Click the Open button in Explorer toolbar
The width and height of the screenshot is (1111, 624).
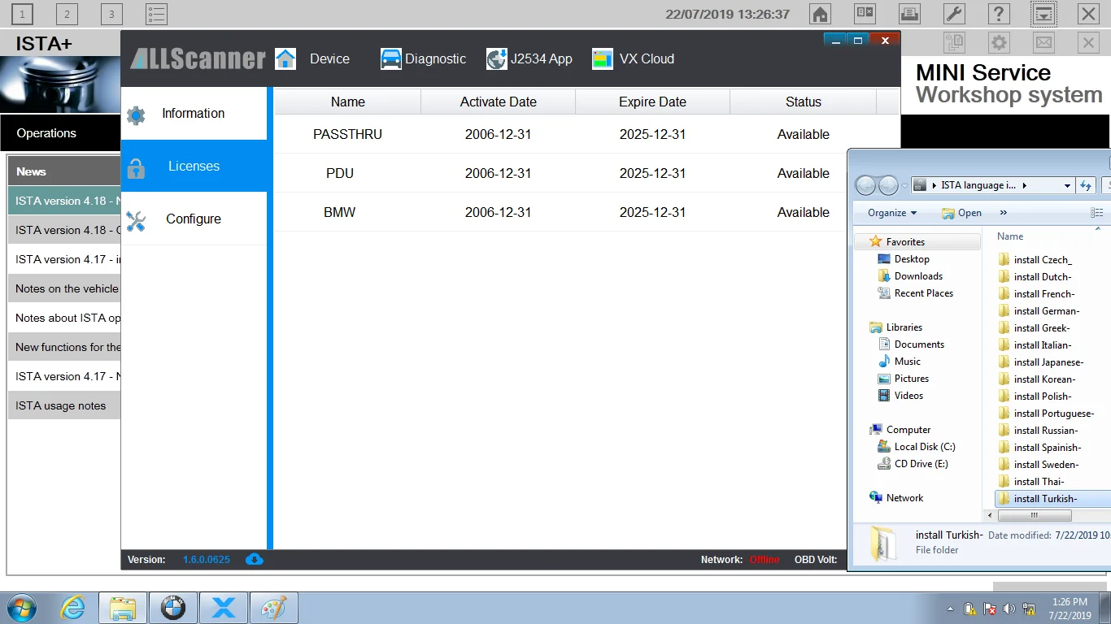tap(961, 213)
